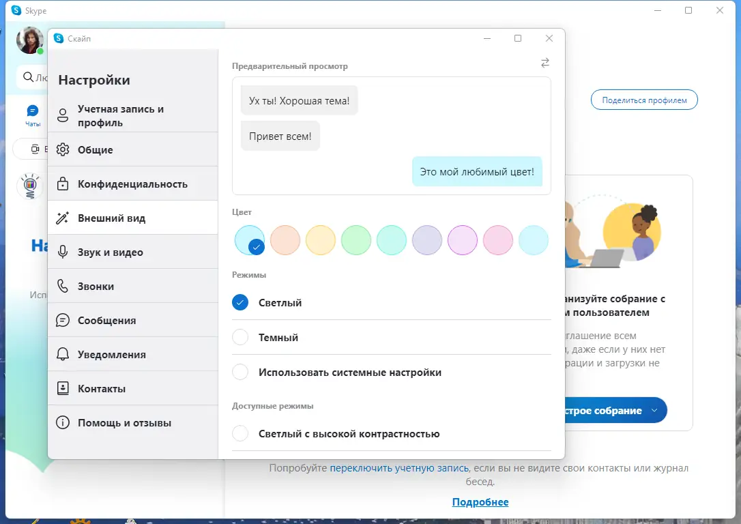The height and width of the screenshot is (524, 741).
Task: Expand the dropdown arrow on meeting button
Action: coord(654,410)
